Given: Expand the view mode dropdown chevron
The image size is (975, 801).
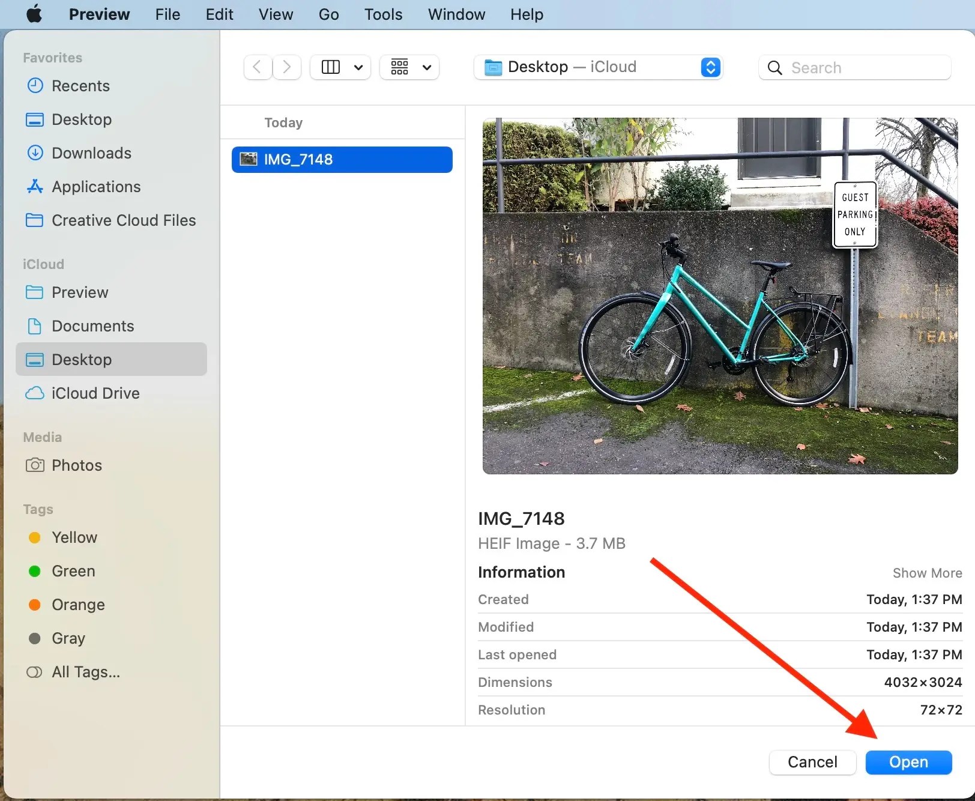Looking at the screenshot, I should [358, 67].
